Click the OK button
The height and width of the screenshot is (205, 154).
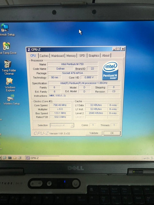112,133
